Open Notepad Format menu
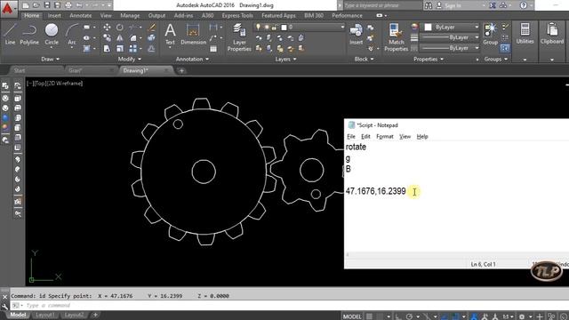569x320 pixels. pyautogui.click(x=385, y=136)
